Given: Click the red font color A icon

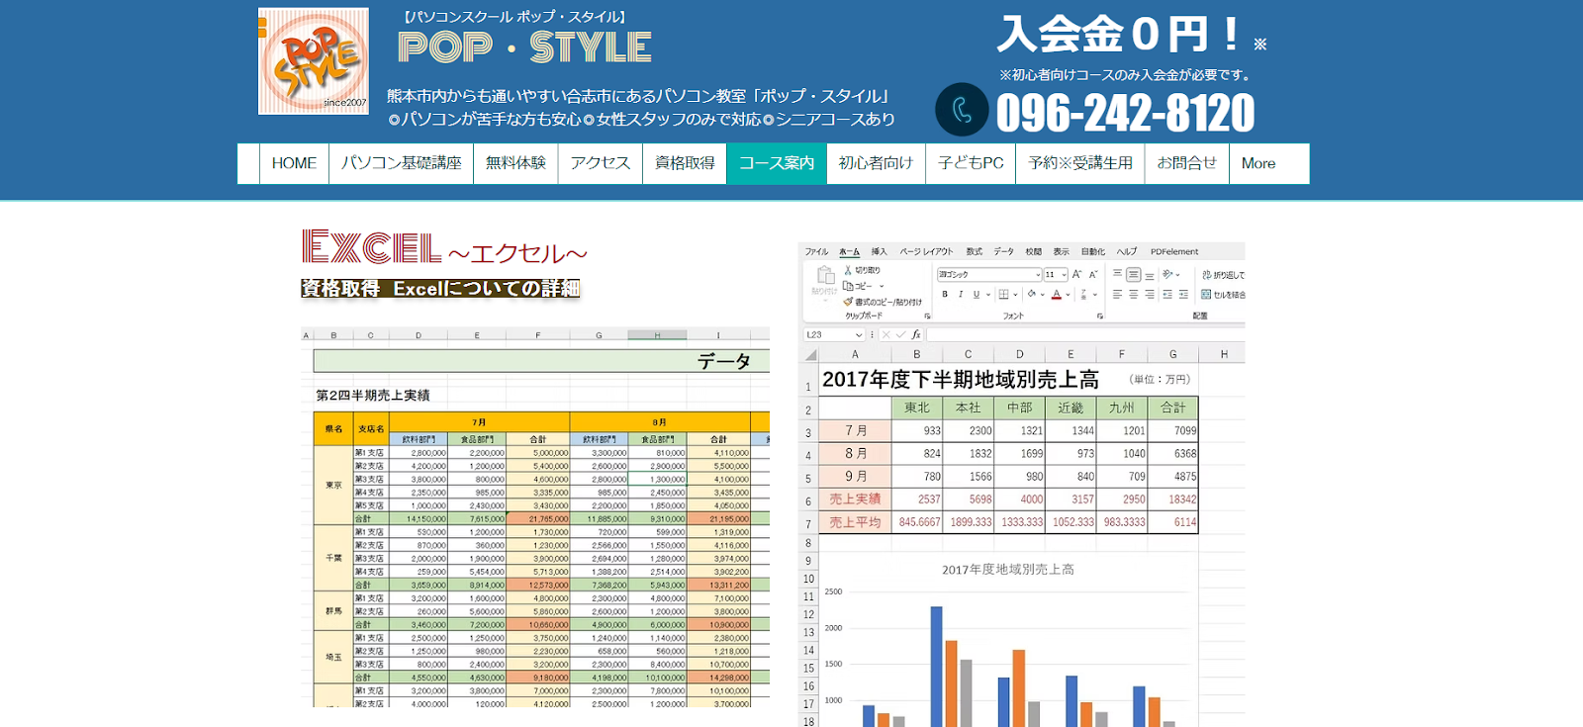Looking at the screenshot, I should pos(1057,294).
